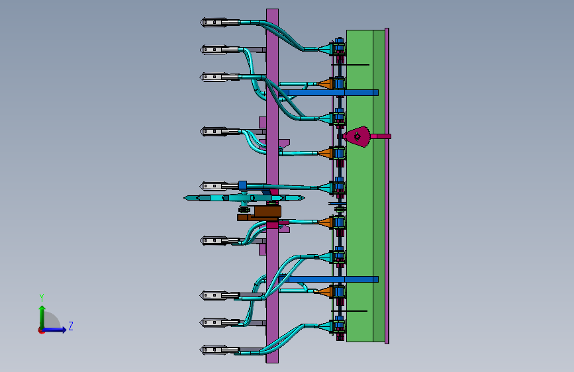Screen dimensions: 574x372
Task: Select the upper blue horizontal crossbar
Action: [x=328, y=93]
